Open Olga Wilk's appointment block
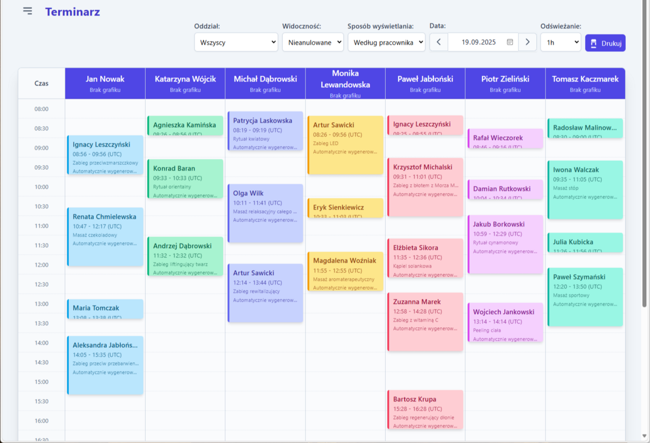Image resolution: width=650 pixels, height=443 pixels. click(265, 213)
